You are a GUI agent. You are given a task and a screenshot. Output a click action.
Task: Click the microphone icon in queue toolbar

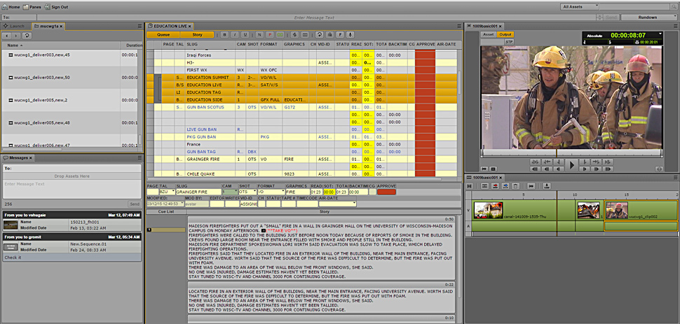click(x=351, y=35)
